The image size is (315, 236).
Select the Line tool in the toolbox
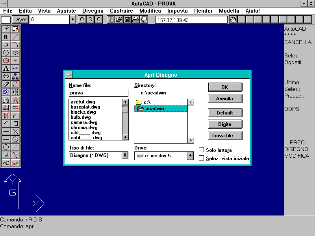[15, 37]
